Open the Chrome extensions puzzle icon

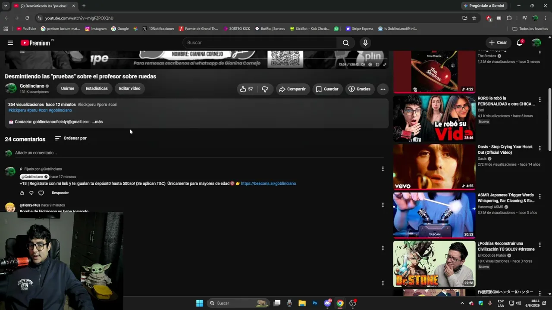(509, 18)
